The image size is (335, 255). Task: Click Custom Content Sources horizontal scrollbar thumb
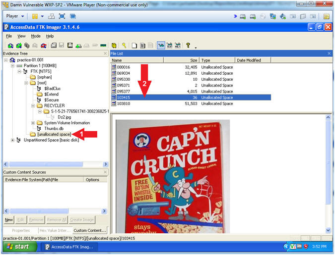click(39, 211)
